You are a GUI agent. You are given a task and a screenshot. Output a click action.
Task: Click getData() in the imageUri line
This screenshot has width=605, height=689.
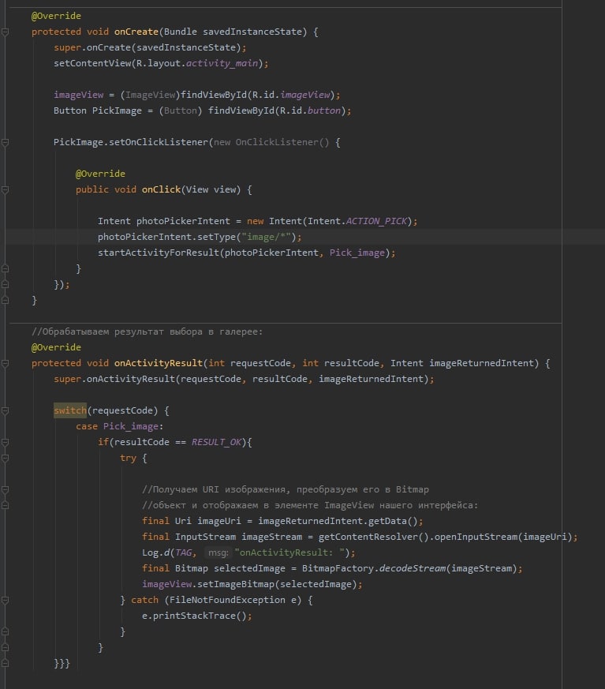tap(393, 521)
